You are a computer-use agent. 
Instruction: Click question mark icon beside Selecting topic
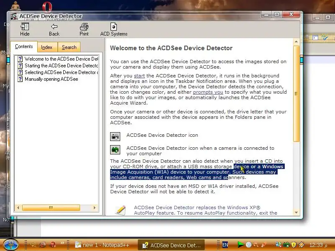coord(20,72)
